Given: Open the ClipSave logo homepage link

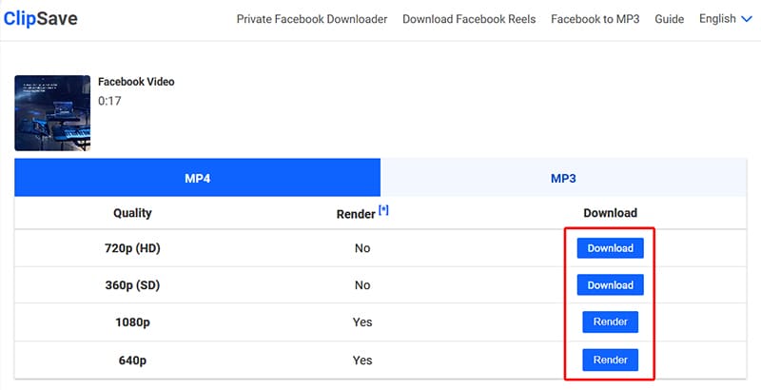Looking at the screenshot, I should (x=40, y=19).
